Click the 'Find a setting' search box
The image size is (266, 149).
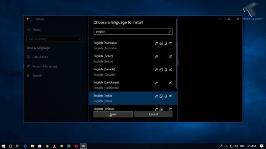pyautogui.click(x=55, y=39)
